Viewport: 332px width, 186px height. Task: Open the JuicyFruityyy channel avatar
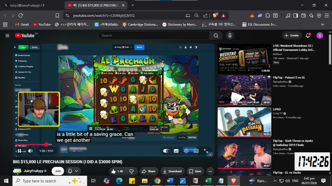click(17, 171)
